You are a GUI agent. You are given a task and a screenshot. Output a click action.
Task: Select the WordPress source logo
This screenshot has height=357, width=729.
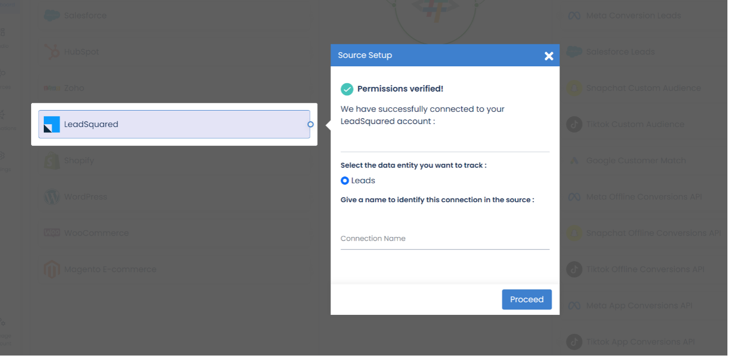(x=52, y=197)
